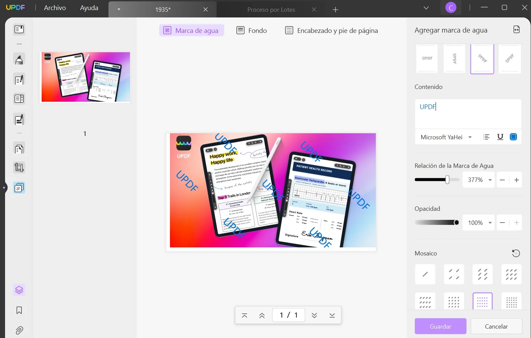This screenshot has height=338, width=531.
Task: Select the four-mark mosaic tile option
Action: pyautogui.click(x=454, y=274)
